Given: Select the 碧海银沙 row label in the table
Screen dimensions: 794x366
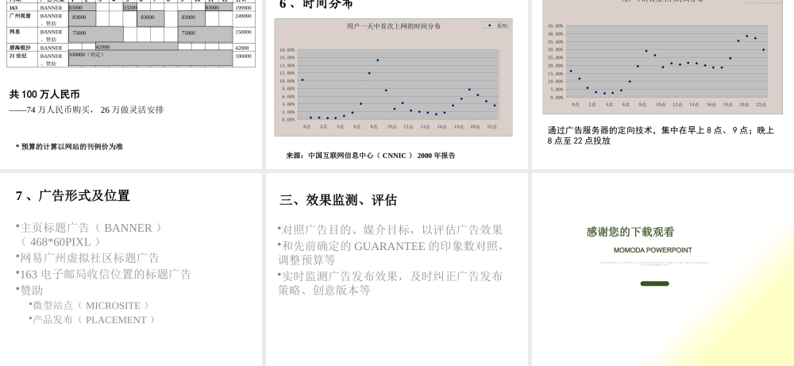Looking at the screenshot, I should pyautogui.click(x=20, y=48).
